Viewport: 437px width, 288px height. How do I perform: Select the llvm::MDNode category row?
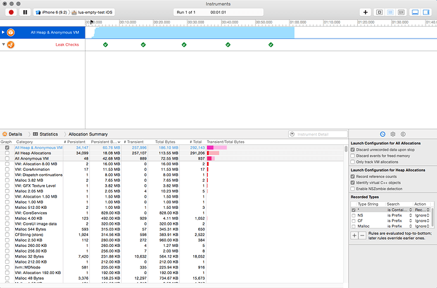(x=172, y=267)
